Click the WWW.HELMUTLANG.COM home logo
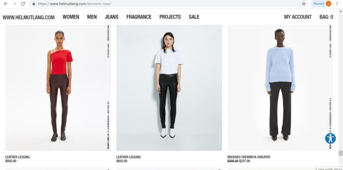The image size is (343, 170). click(29, 17)
